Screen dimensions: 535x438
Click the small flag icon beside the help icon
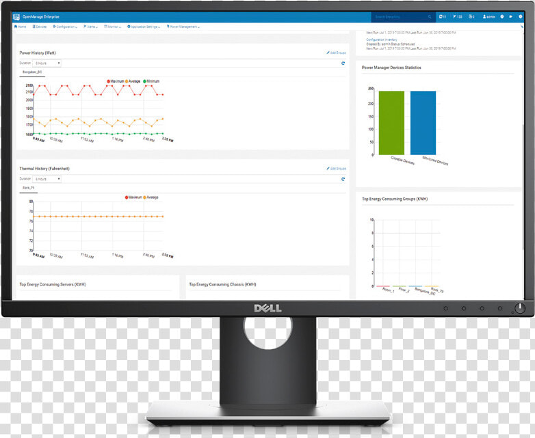[511, 16]
